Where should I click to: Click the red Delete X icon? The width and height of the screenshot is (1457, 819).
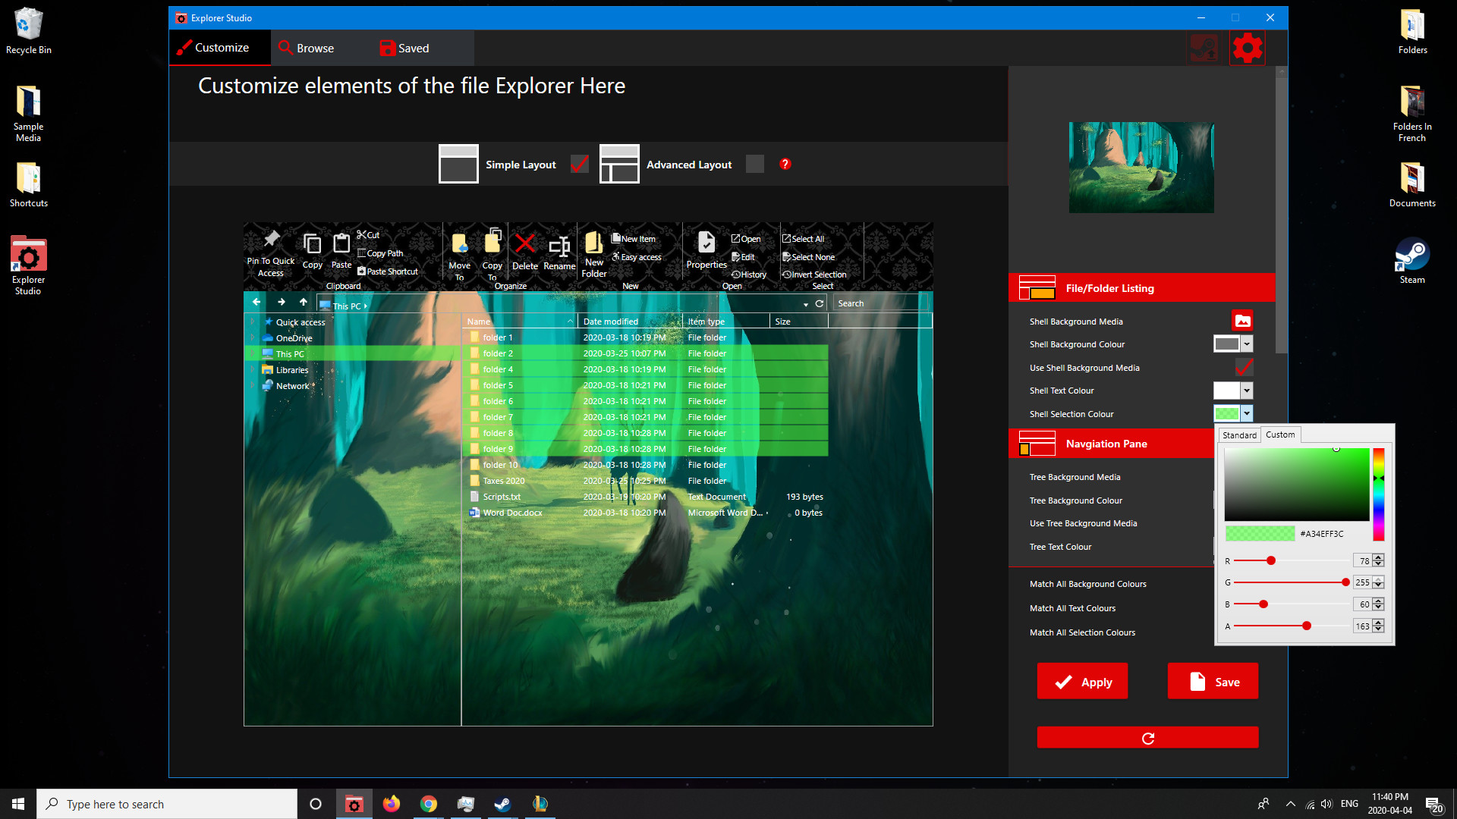524,243
